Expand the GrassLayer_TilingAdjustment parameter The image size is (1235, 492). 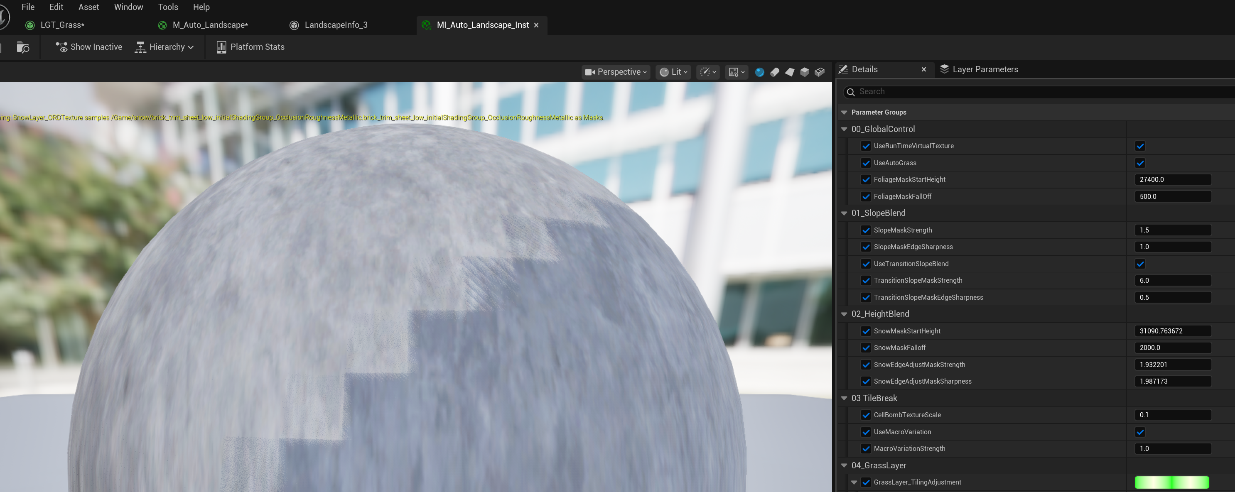(854, 482)
